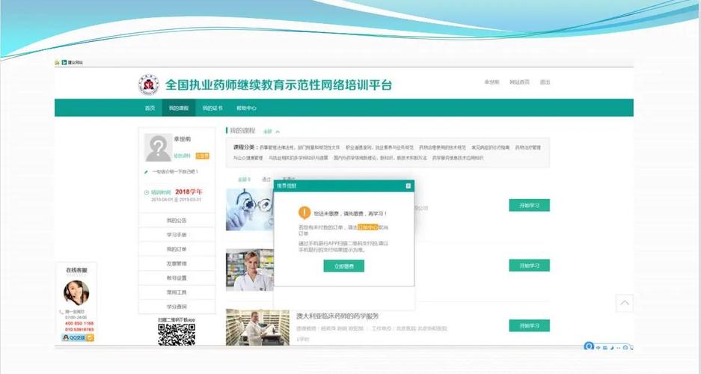
Task: Click the blue circular input-method tray icon
Action: point(589,347)
